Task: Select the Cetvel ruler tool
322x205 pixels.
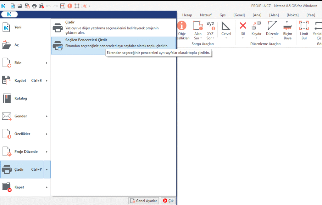Action: pyautogui.click(x=226, y=30)
